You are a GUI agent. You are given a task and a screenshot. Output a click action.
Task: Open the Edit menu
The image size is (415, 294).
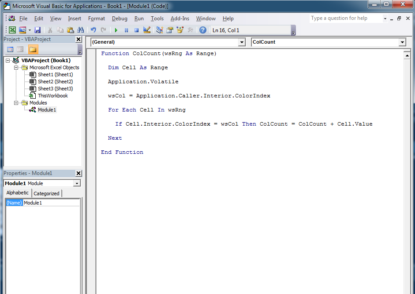click(x=39, y=19)
